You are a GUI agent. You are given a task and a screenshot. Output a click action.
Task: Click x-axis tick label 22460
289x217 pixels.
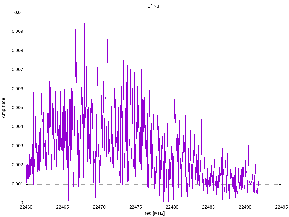[26, 207]
